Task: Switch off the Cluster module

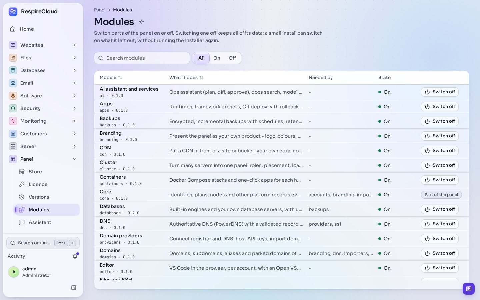Action: pos(440,165)
